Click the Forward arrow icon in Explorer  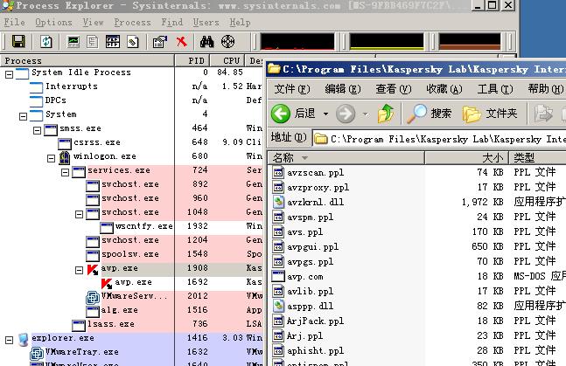346,114
